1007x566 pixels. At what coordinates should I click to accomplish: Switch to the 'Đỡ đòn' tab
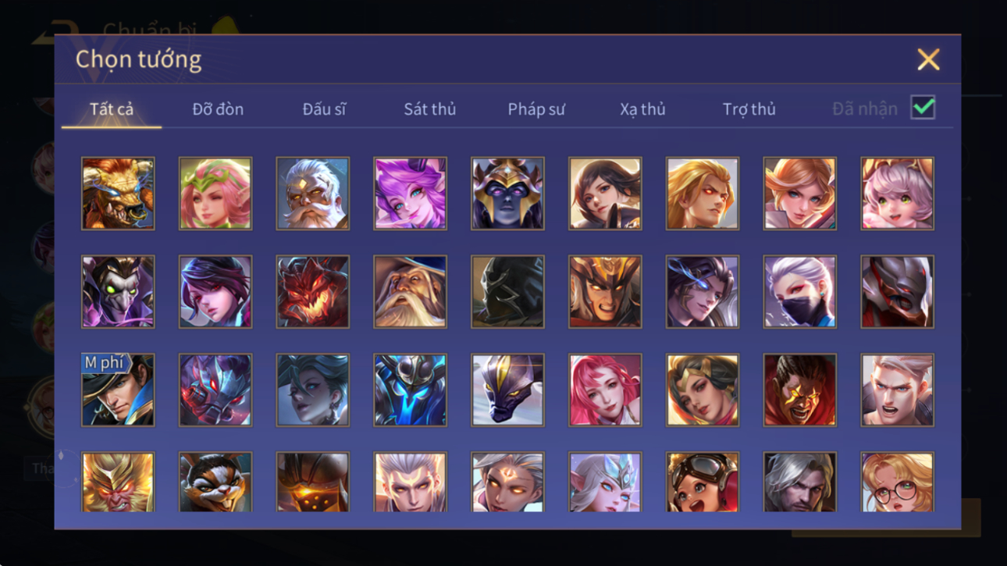pyautogui.click(x=218, y=109)
